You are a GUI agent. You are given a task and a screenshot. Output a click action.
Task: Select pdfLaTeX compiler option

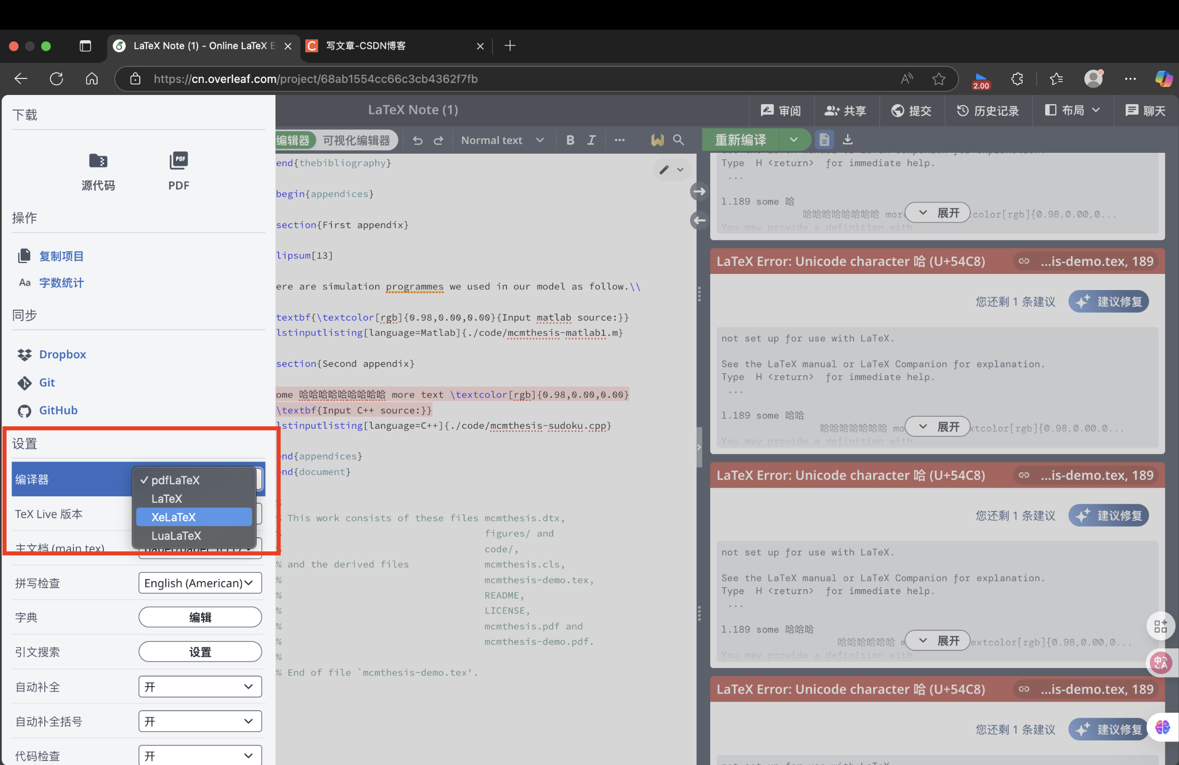click(194, 480)
